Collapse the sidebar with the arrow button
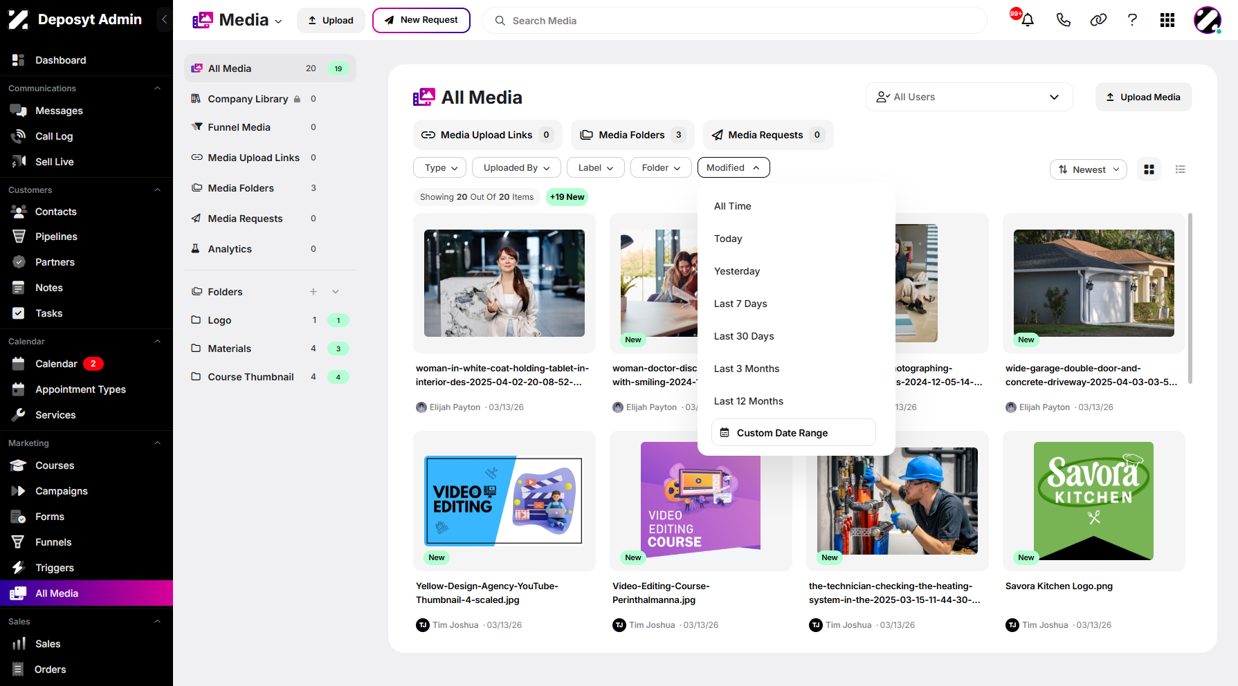1238x686 pixels. [164, 19]
